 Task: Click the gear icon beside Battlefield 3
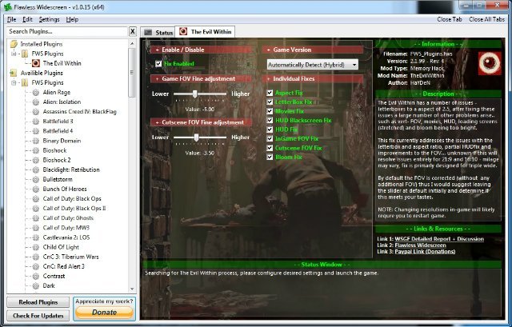point(36,122)
